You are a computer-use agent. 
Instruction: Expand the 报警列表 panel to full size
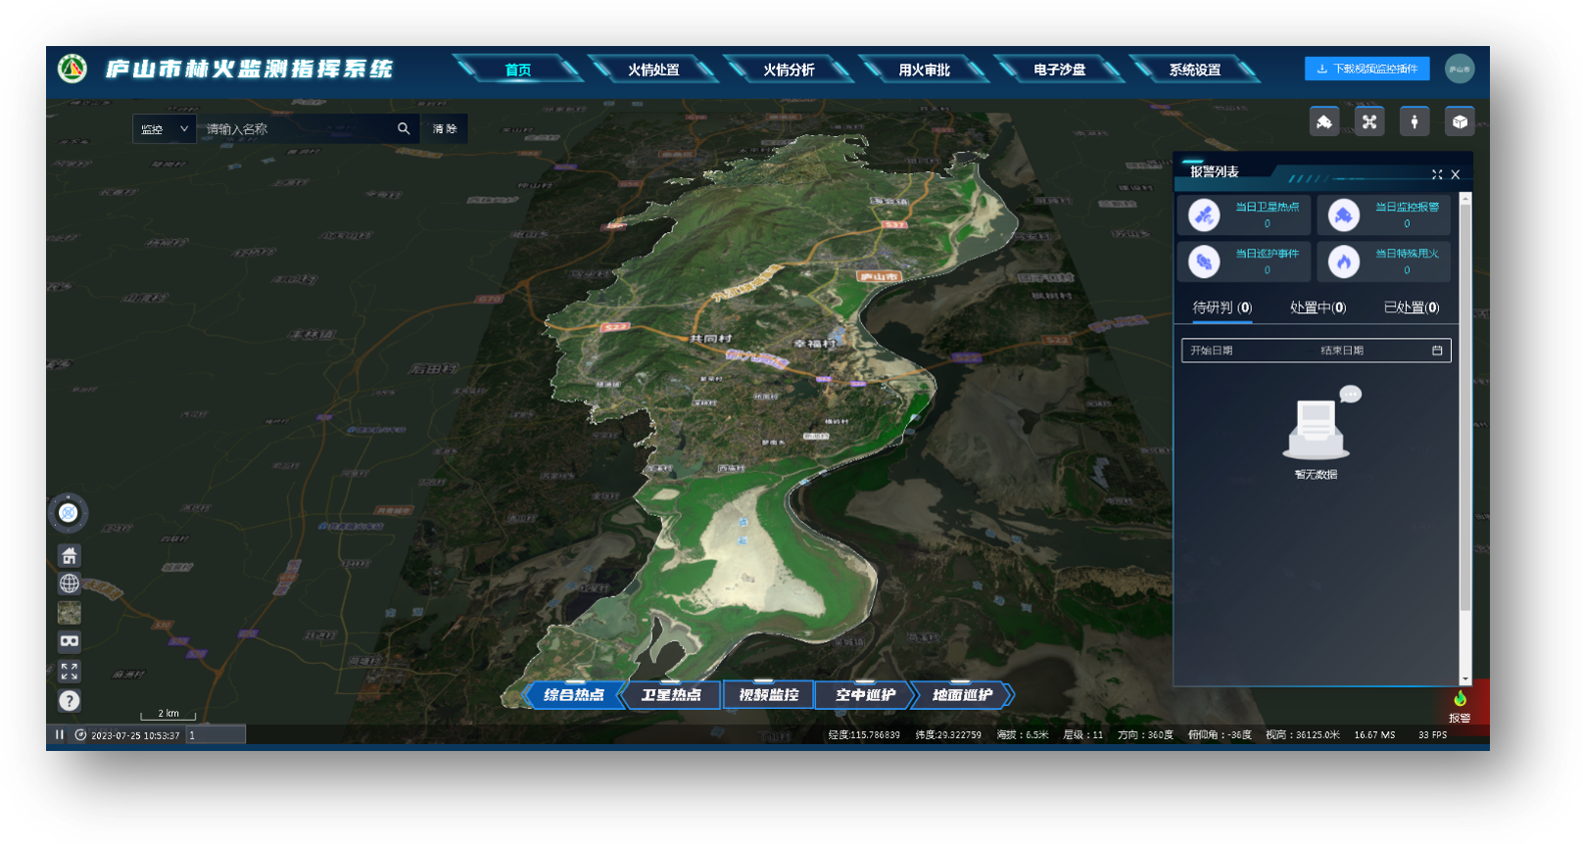[x=1437, y=174]
